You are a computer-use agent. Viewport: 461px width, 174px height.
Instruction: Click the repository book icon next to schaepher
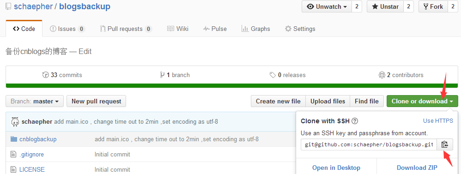[x=8, y=6]
